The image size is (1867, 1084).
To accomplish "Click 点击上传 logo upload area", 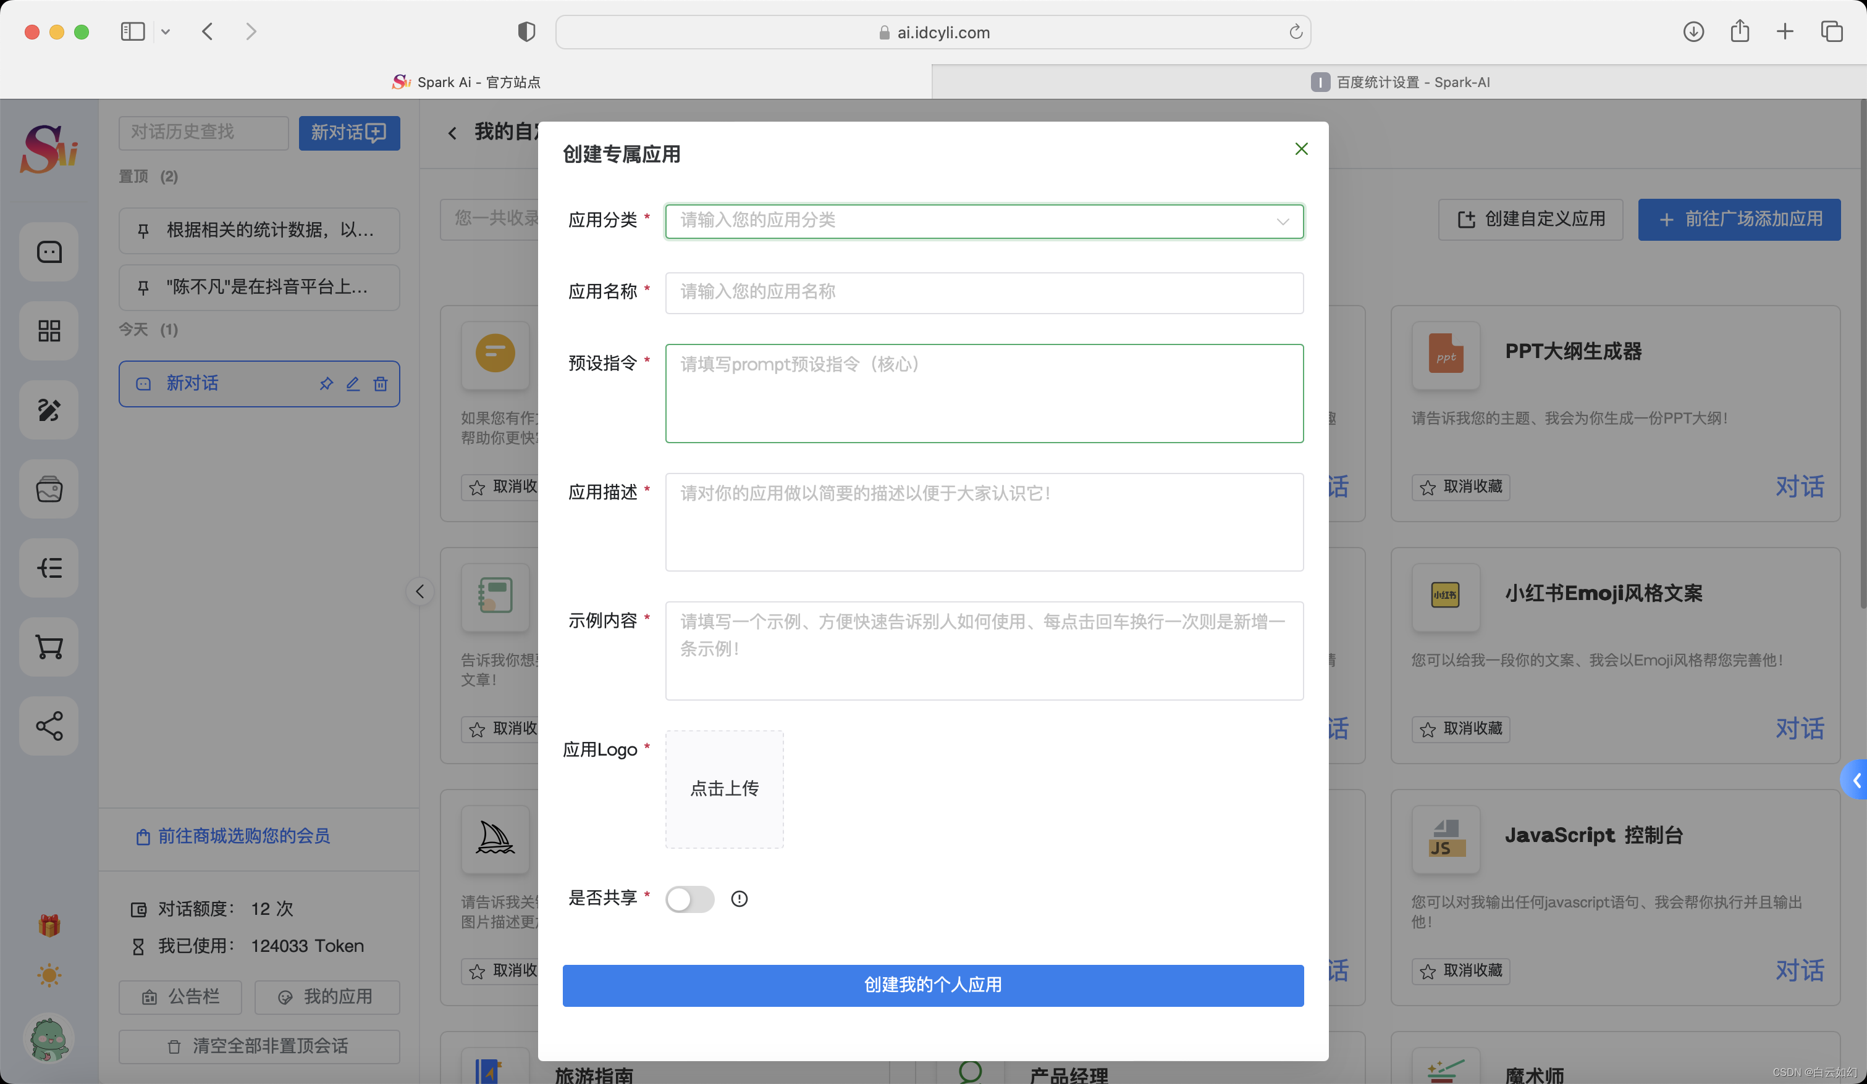I will click(x=725, y=790).
